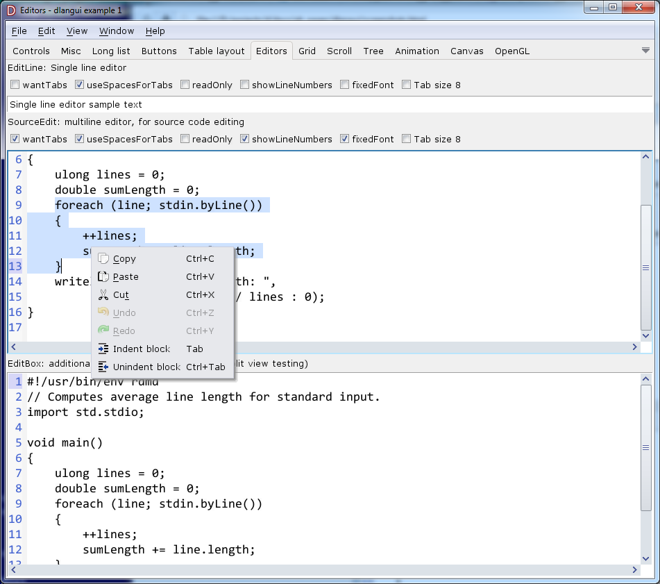Screen dimensions: 660x584
Task: Open the OpenGL tab
Action: tap(512, 51)
